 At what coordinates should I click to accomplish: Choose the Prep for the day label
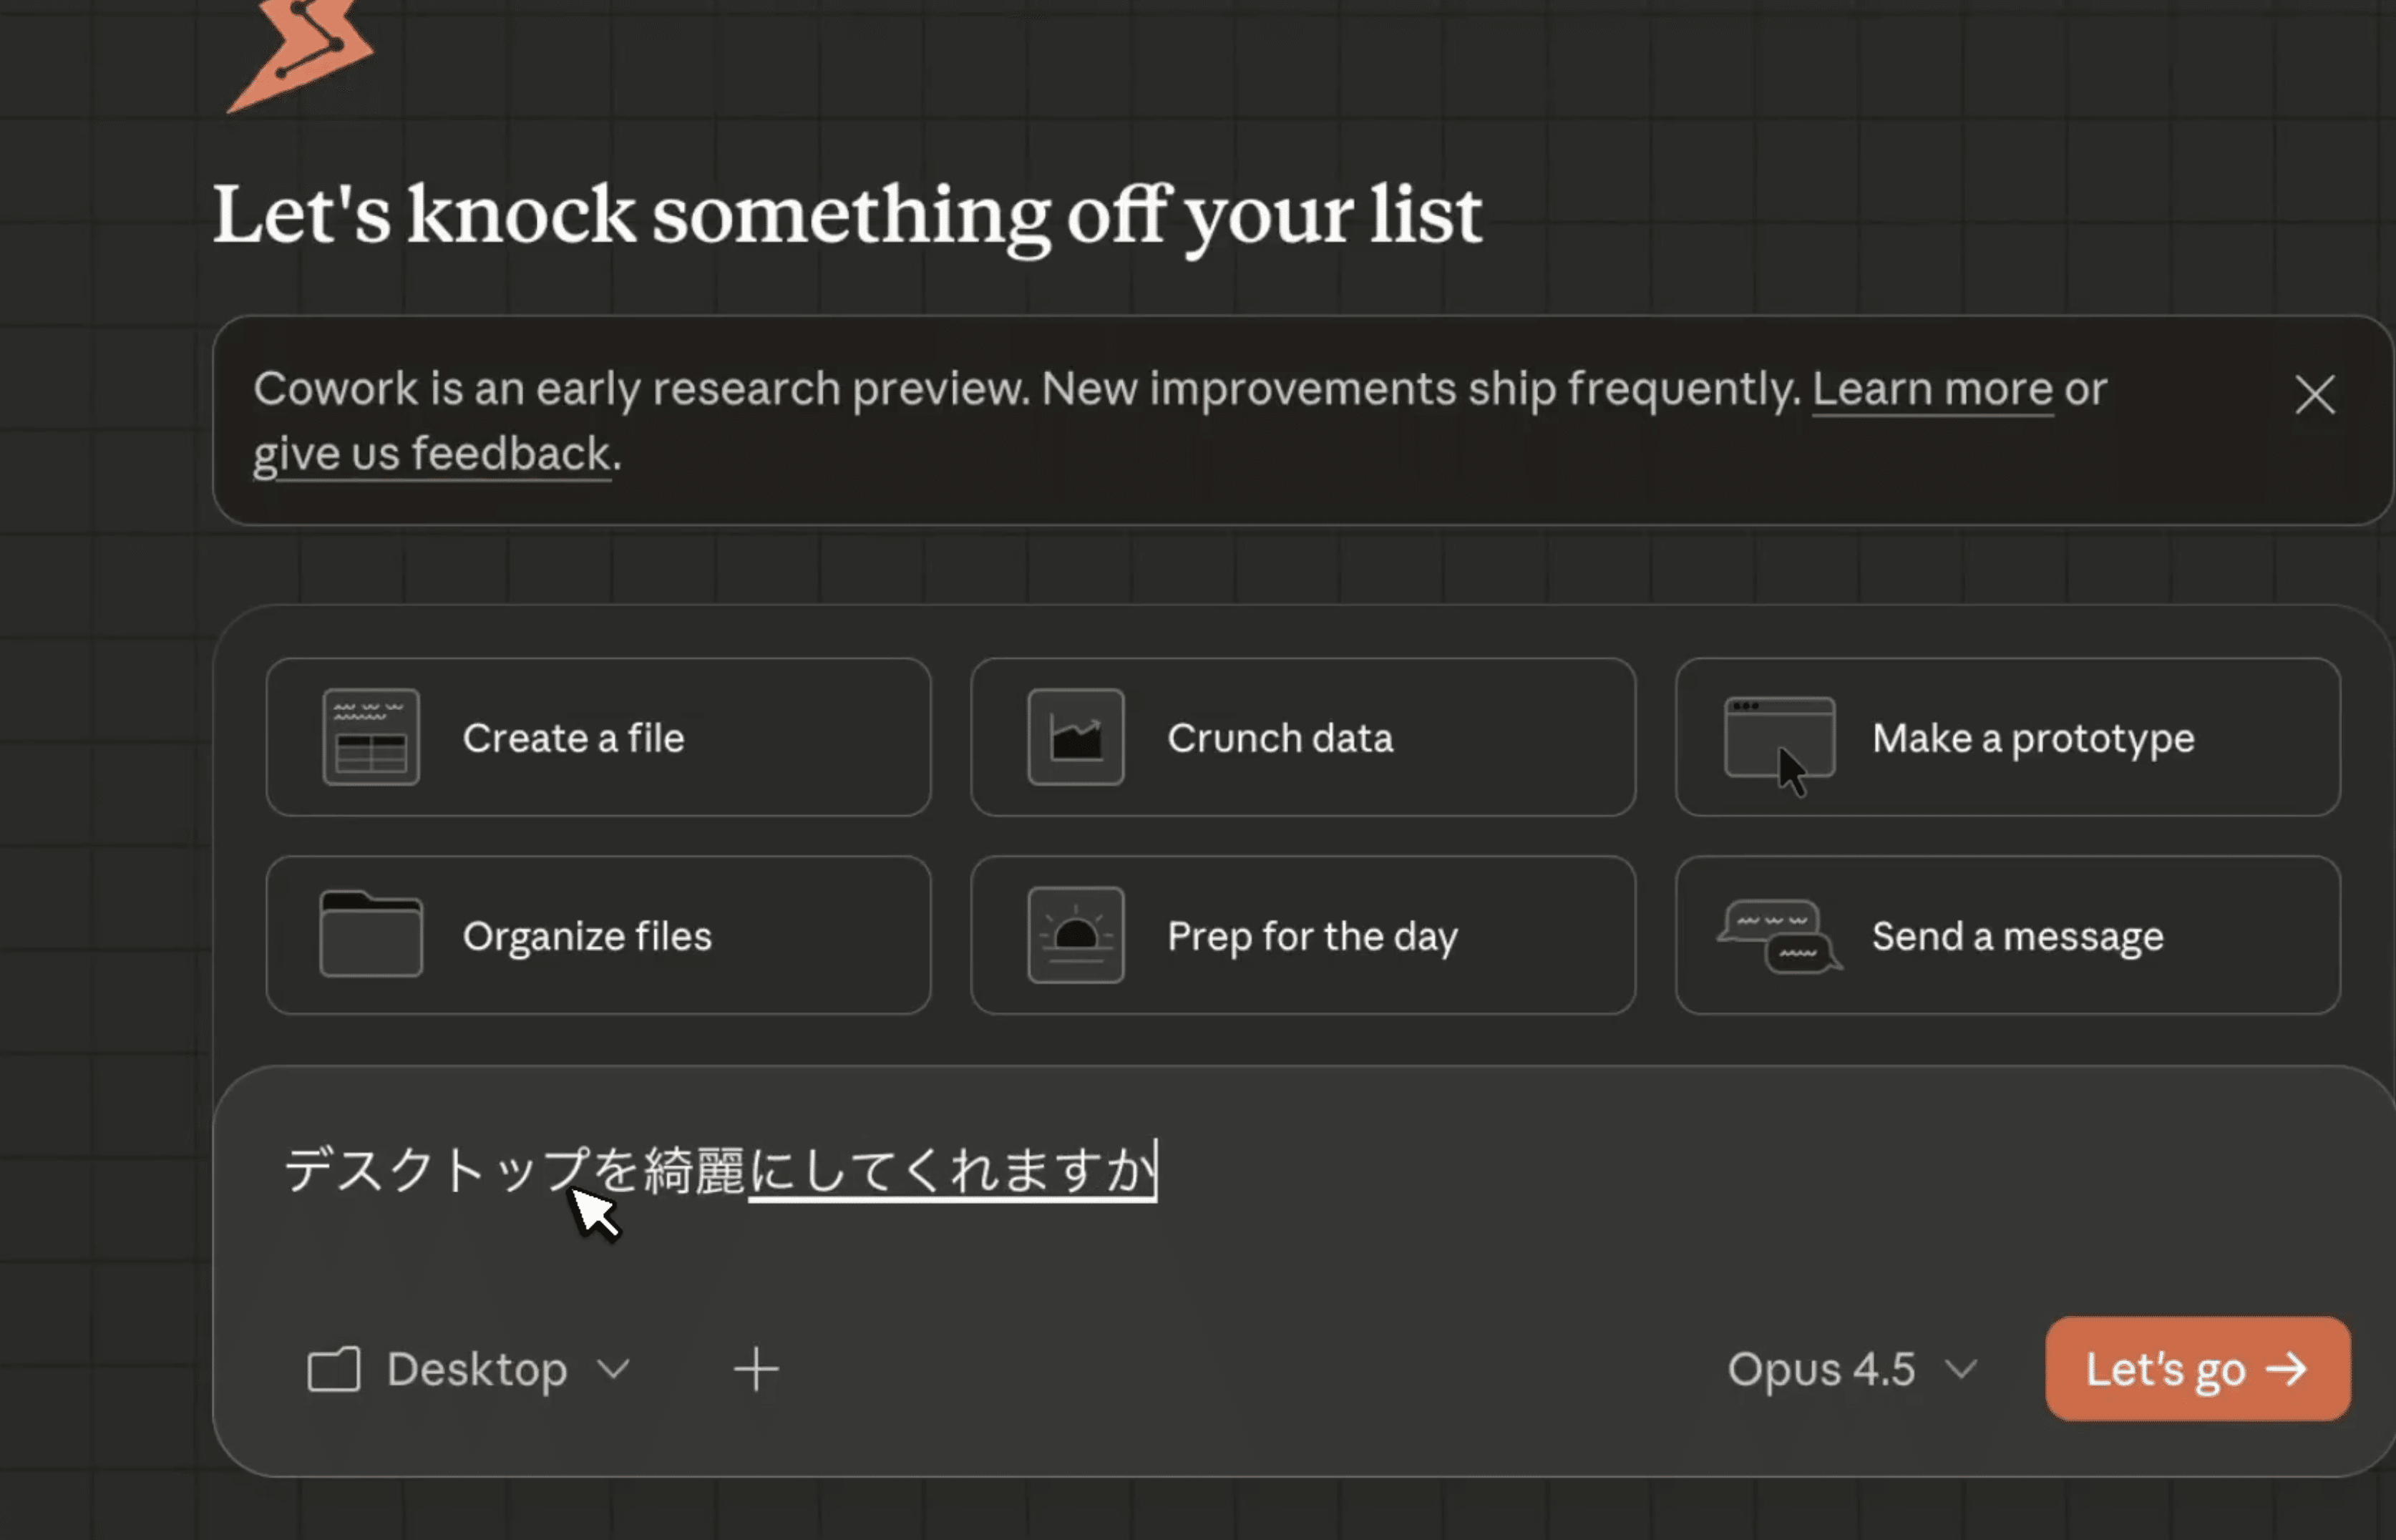pyautogui.click(x=1312, y=936)
